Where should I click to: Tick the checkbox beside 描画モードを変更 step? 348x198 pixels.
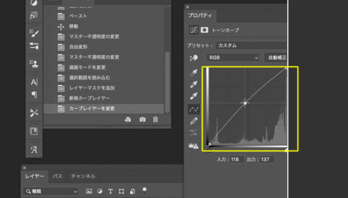pyautogui.click(x=49, y=68)
